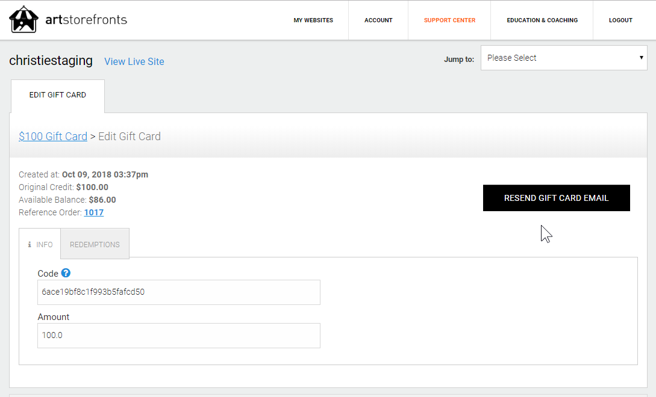Open My Websites in the top navigation
Image resolution: width=656 pixels, height=397 pixels.
click(313, 20)
